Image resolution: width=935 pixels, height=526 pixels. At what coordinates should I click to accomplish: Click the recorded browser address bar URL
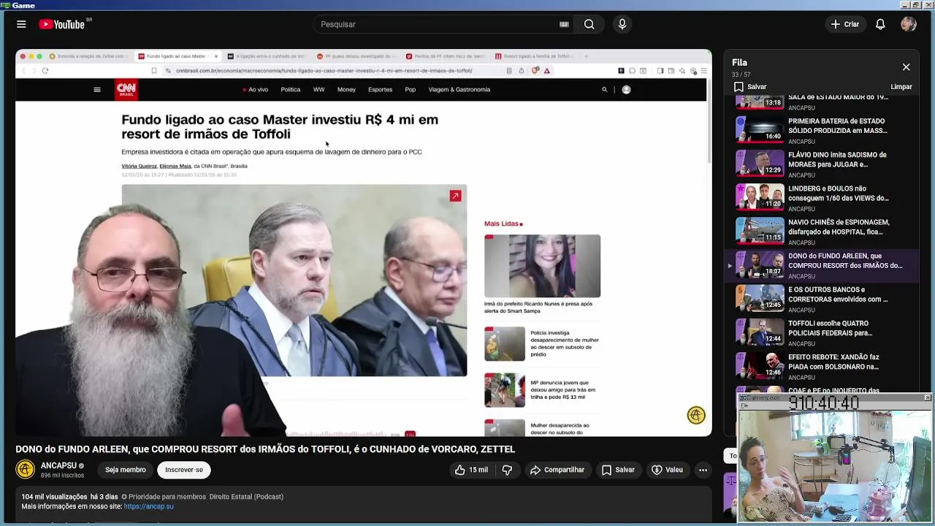[324, 71]
